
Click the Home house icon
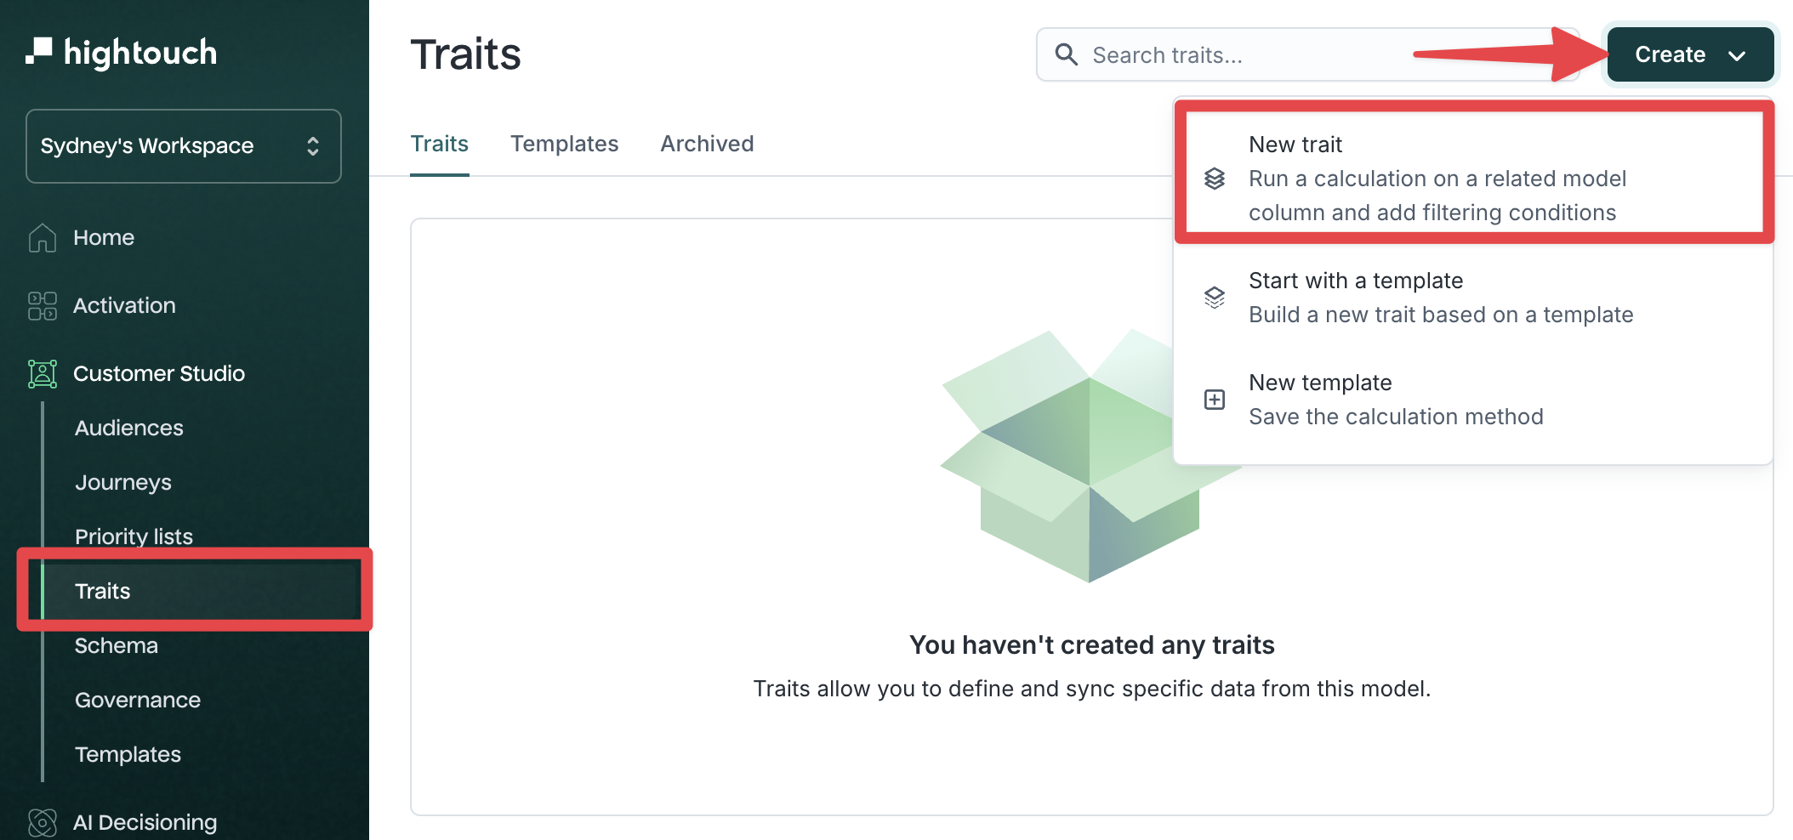[x=42, y=238]
